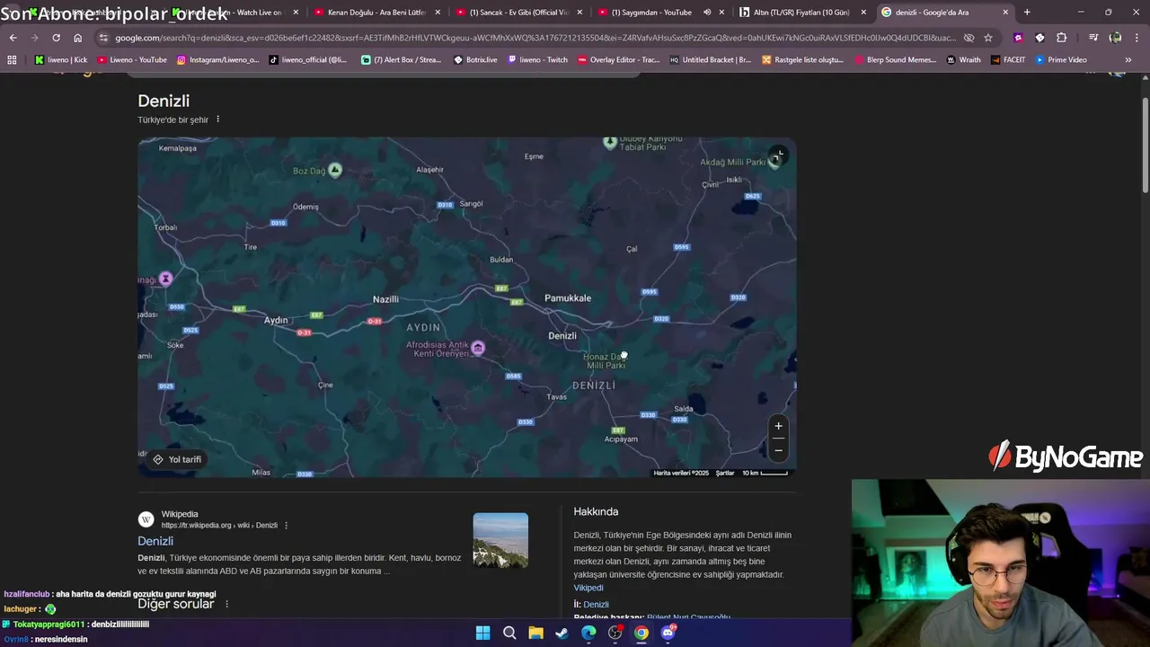Open a new browser tab
The image size is (1150, 647).
pos(1027,13)
